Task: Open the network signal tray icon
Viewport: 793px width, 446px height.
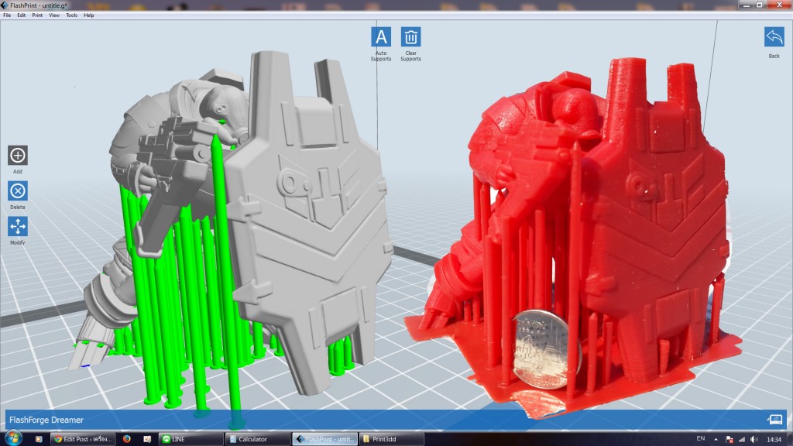Action: tap(741, 439)
